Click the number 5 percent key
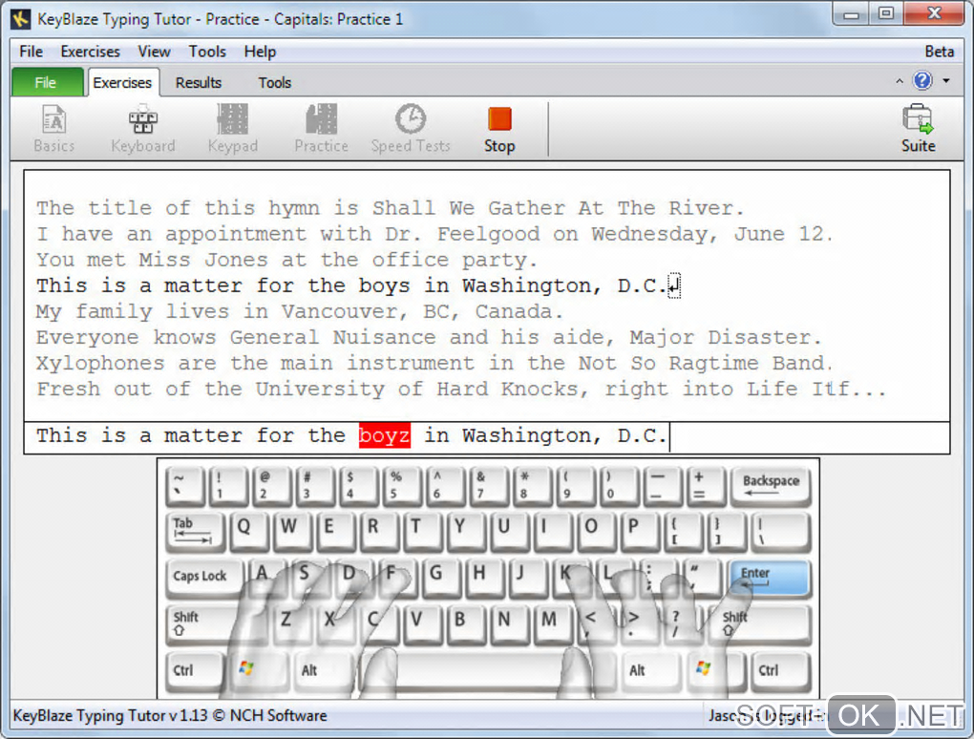974x739 pixels. (x=402, y=485)
